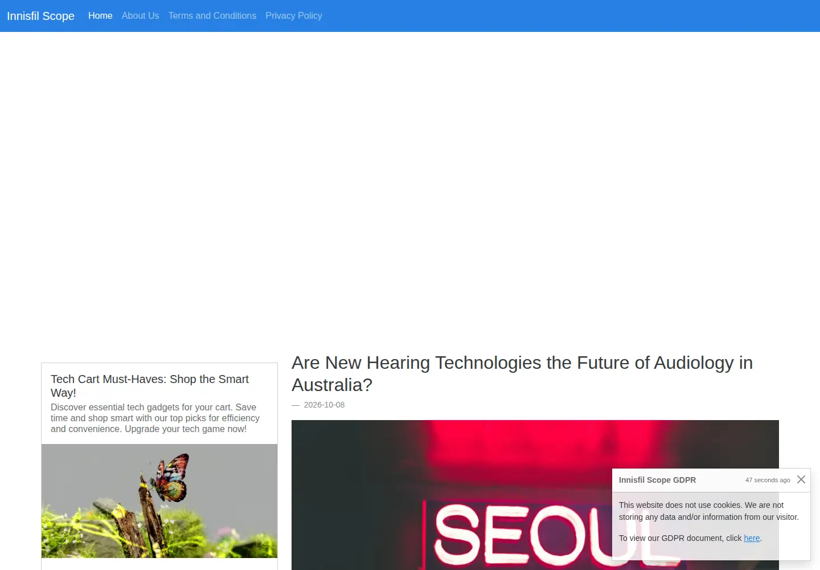This screenshot has height=570, width=820.
Task: Go to the Home nav item
Action: coord(100,16)
